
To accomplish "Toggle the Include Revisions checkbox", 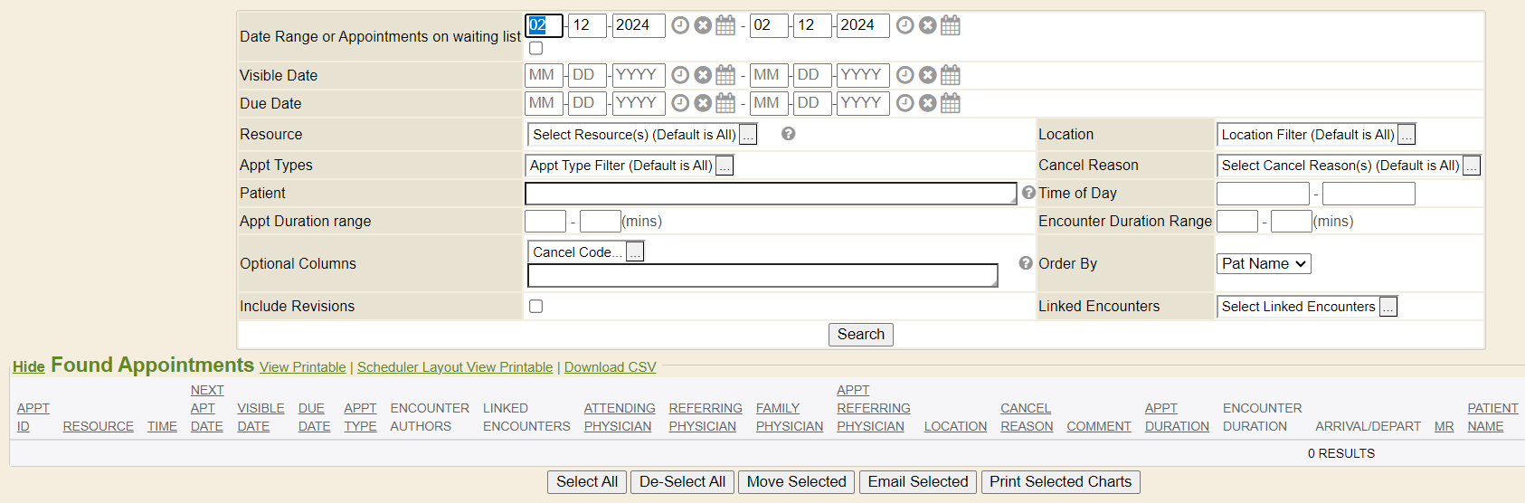I will coord(536,307).
